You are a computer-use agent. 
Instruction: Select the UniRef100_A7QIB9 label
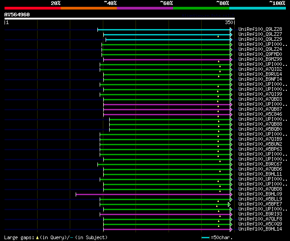[x=260, y=139]
